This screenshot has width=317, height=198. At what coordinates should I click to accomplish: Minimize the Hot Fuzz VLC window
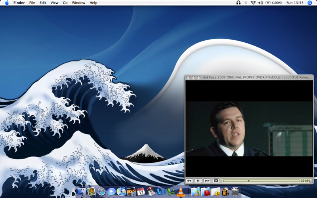[193, 77]
